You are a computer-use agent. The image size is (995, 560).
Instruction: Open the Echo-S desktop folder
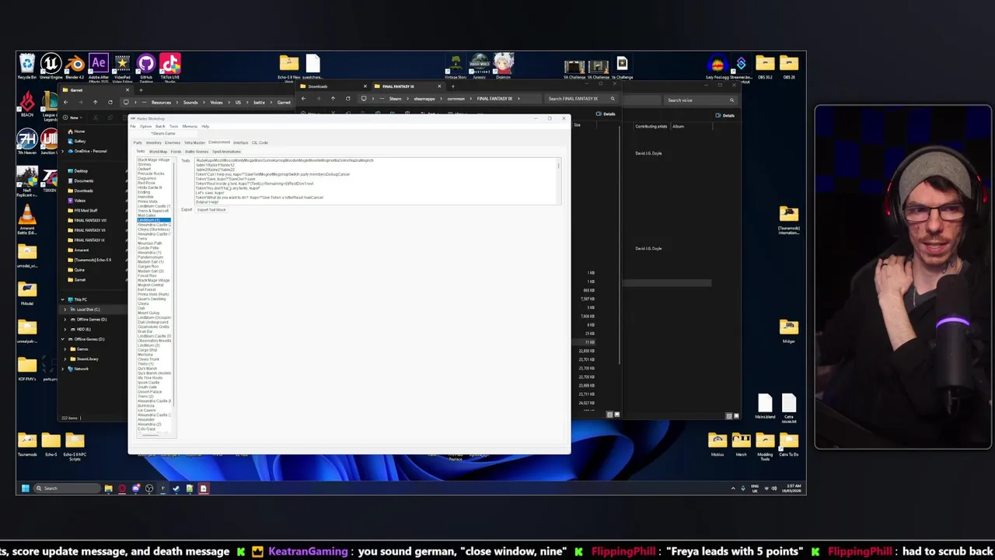[51, 445]
